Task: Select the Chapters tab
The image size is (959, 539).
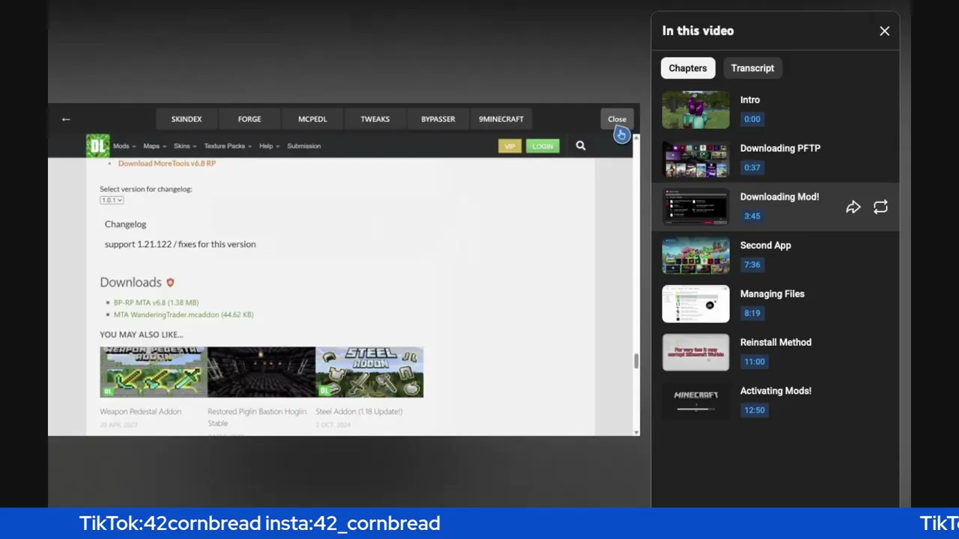Action: click(688, 68)
